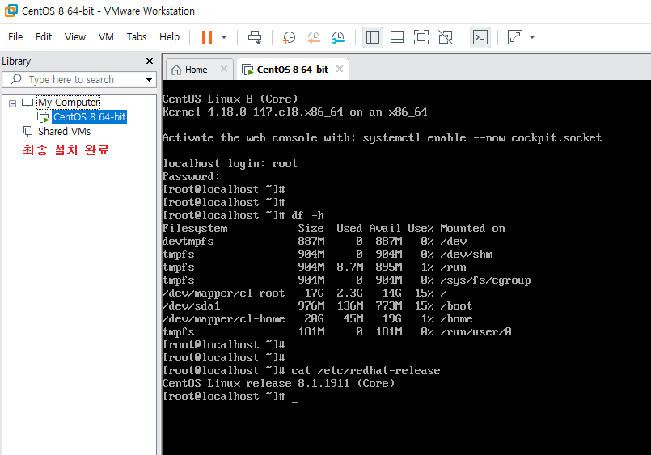
Task: Click the running VM icon beside CentOS tree item
Action: [43, 117]
